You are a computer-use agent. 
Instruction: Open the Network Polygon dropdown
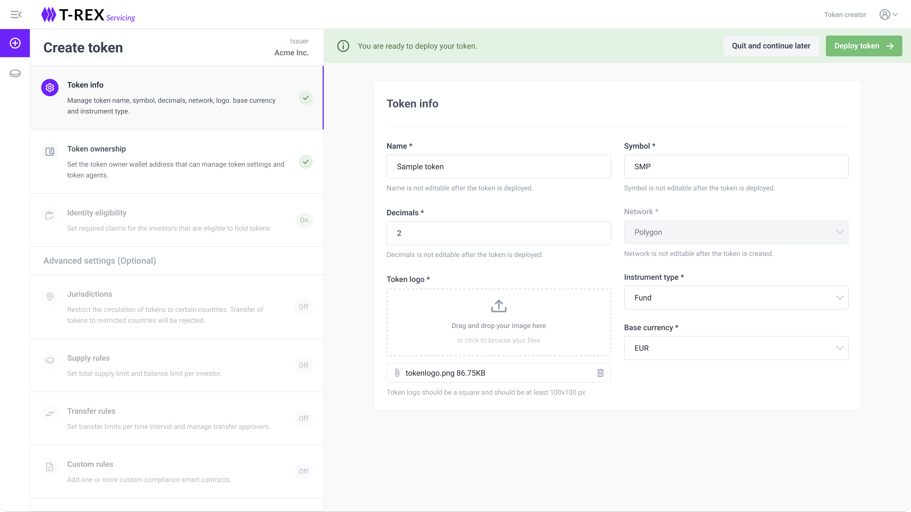tap(736, 232)
